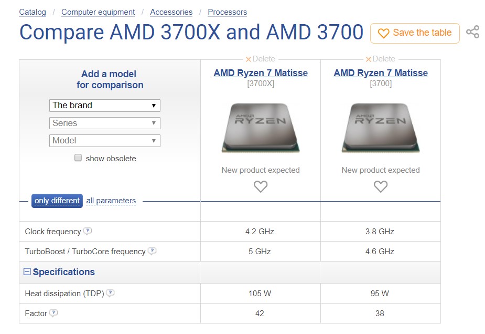Screen dimensions: 485x334
Task: Open help tooltip for TurboBoost / TurboCore frequency
Action: tap(152, 250)
